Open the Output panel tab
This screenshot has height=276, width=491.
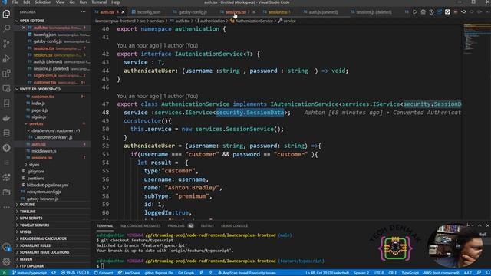click(207, 225)
